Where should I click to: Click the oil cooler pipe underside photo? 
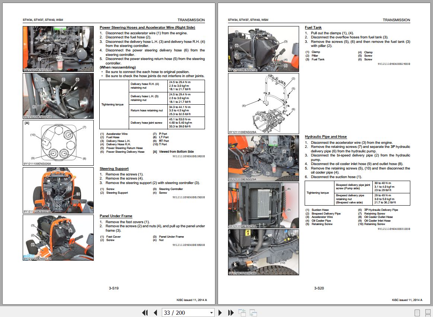pyautogui.click(x=263, y=252)
